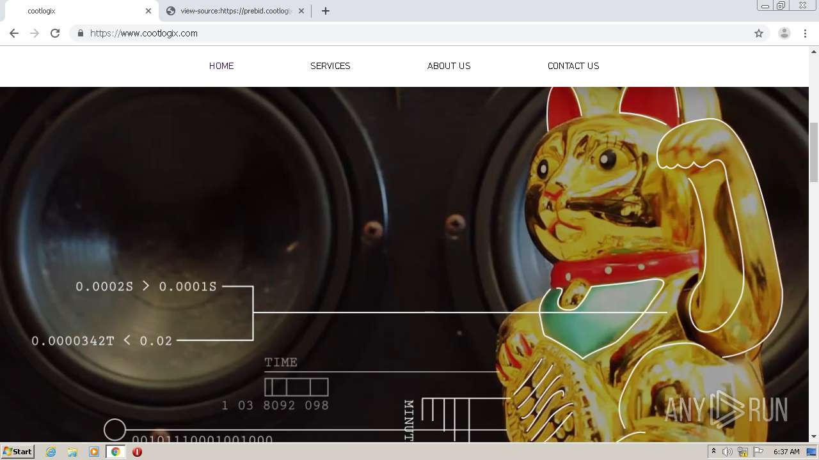Click the browser forward arrow
This screenshot has width=819, height=460.
[35, 33]
